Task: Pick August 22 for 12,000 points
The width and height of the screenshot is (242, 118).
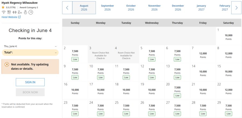Action: pyautogui.click(x=228, y=90)
